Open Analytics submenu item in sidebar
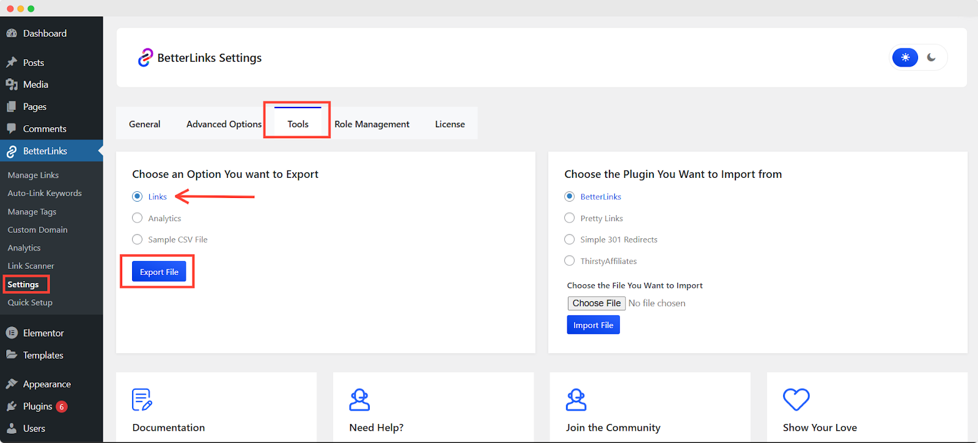This screenshot has height=443, width=978. (x=24, y=248)
